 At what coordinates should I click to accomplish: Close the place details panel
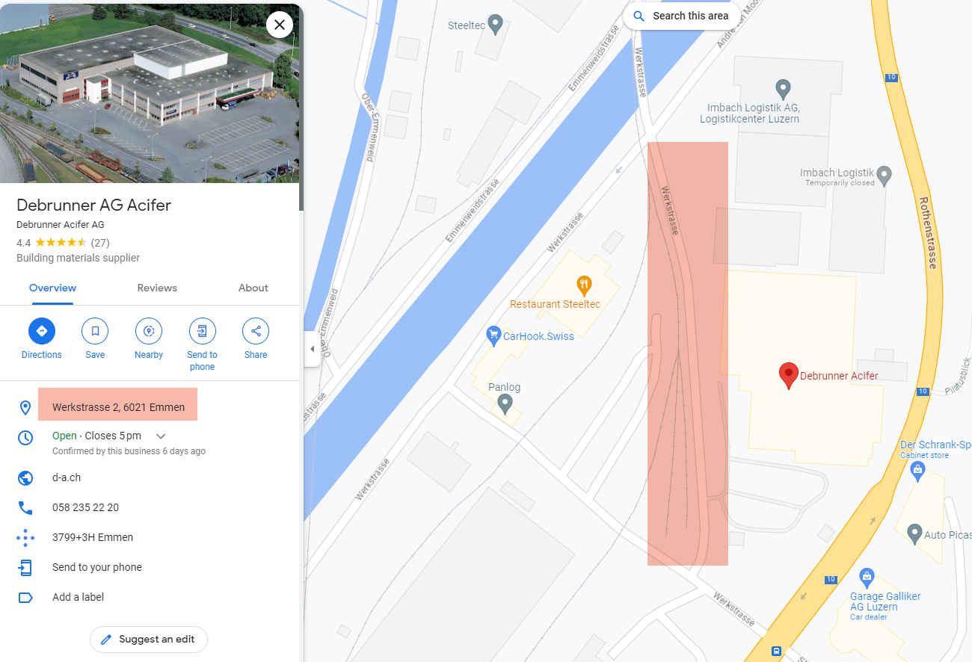(x=280, y=25)
